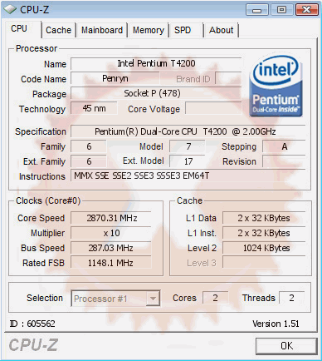This screenshot has height=361, width=322.
Task: Switch to the Cache tab
Action: 58,30
